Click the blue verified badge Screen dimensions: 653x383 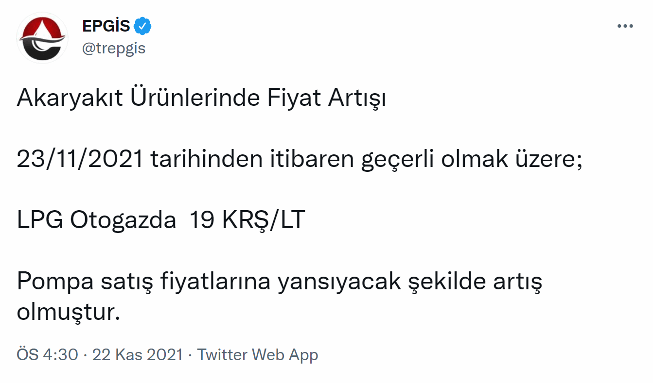pyautogui.click(x=143, y=26)
